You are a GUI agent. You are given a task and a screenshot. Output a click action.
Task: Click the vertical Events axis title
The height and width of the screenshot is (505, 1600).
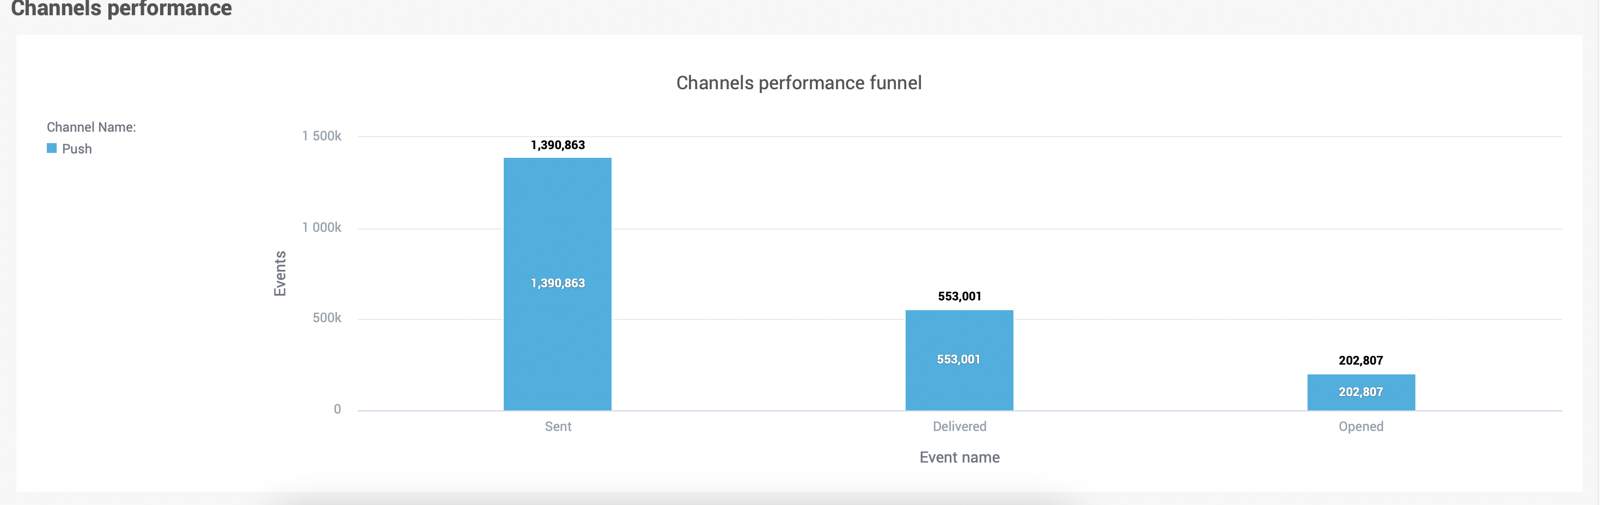(280, 273)
